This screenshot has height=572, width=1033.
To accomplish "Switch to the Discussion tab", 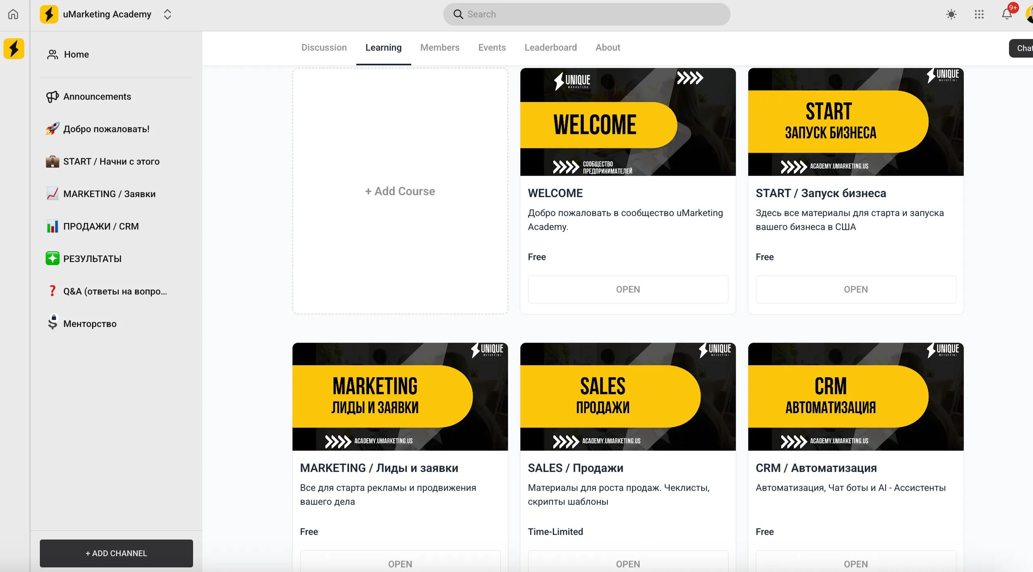I will click(324, 48).
